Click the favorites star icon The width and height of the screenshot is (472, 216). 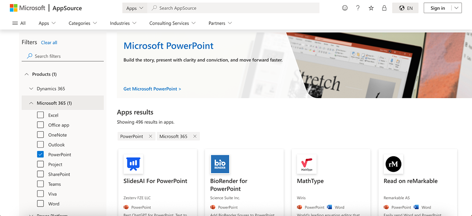point(371,8)
